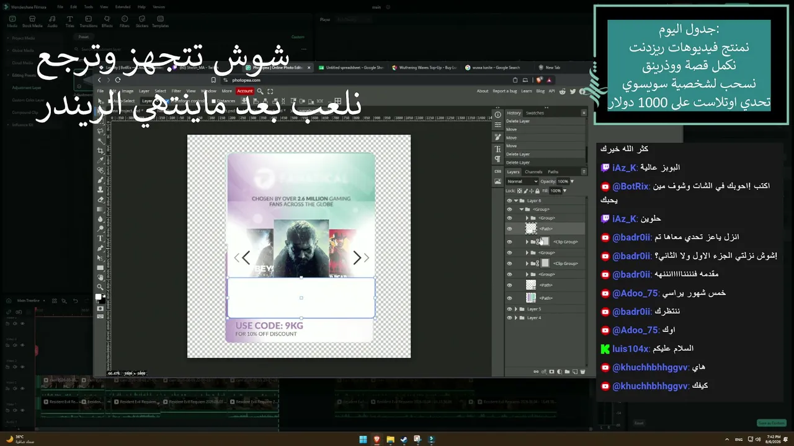Open the Info side panel icon
The height and width of the screenshot is (446, 794).
pos(497,115)
